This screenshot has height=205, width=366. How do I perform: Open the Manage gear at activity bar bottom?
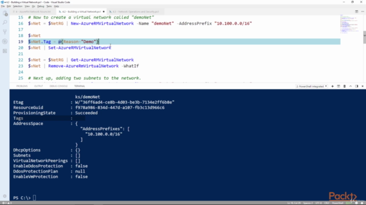click(x=5, y=196)
